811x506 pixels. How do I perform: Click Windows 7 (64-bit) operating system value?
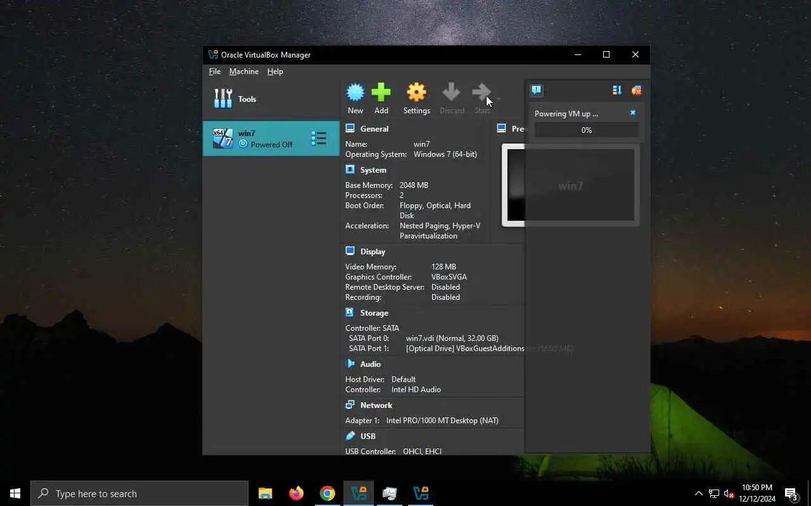tap(445, 154)
